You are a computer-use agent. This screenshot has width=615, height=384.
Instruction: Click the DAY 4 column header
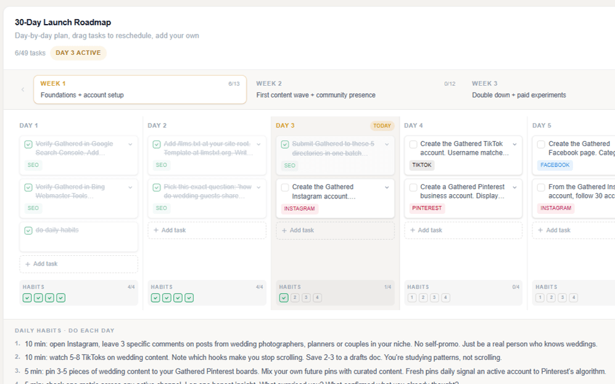click(x=413, y=126)
